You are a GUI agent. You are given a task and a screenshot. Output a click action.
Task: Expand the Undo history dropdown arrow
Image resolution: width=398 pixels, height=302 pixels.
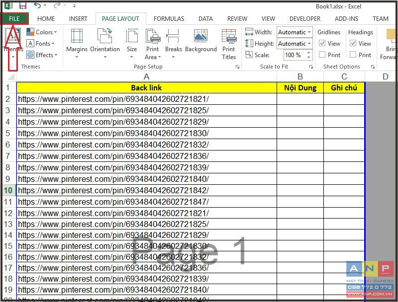pos(45,5)
